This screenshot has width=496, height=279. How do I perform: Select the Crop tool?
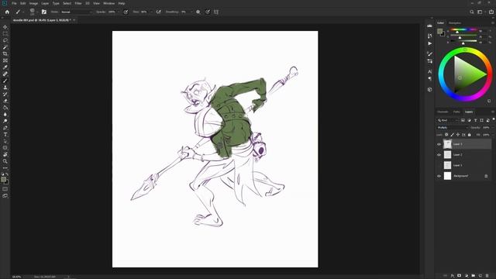point(5,53)
